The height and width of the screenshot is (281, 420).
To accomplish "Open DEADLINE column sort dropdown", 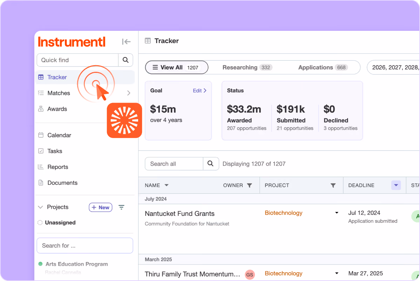I will coord(396,185).
